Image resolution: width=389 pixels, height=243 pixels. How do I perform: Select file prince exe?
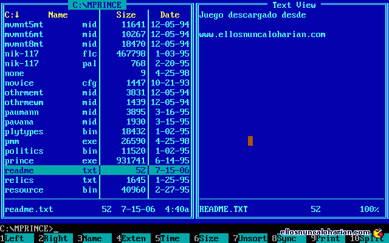[97, 160]
